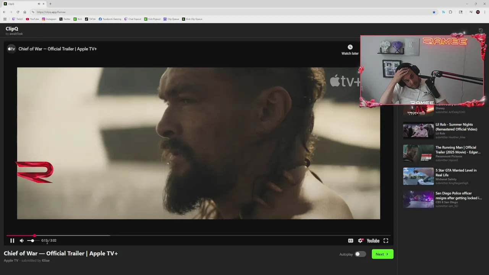Viewport: 489px width, 275px height.
Task: Toggle closed captions on the video
Action: pyautogui.click(x=350, y=241)
